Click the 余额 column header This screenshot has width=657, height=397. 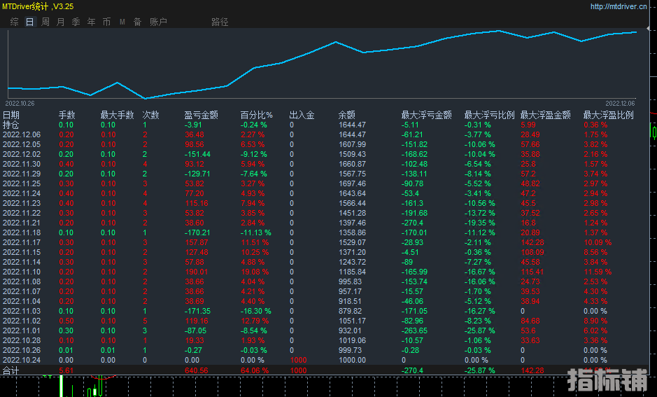pyautogui.click(x=346, y=115)
